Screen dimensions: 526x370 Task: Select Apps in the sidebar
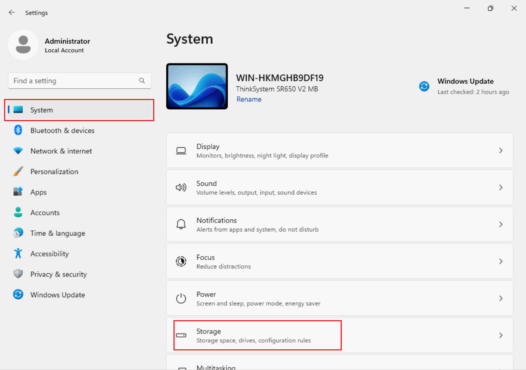coord(38,192)
